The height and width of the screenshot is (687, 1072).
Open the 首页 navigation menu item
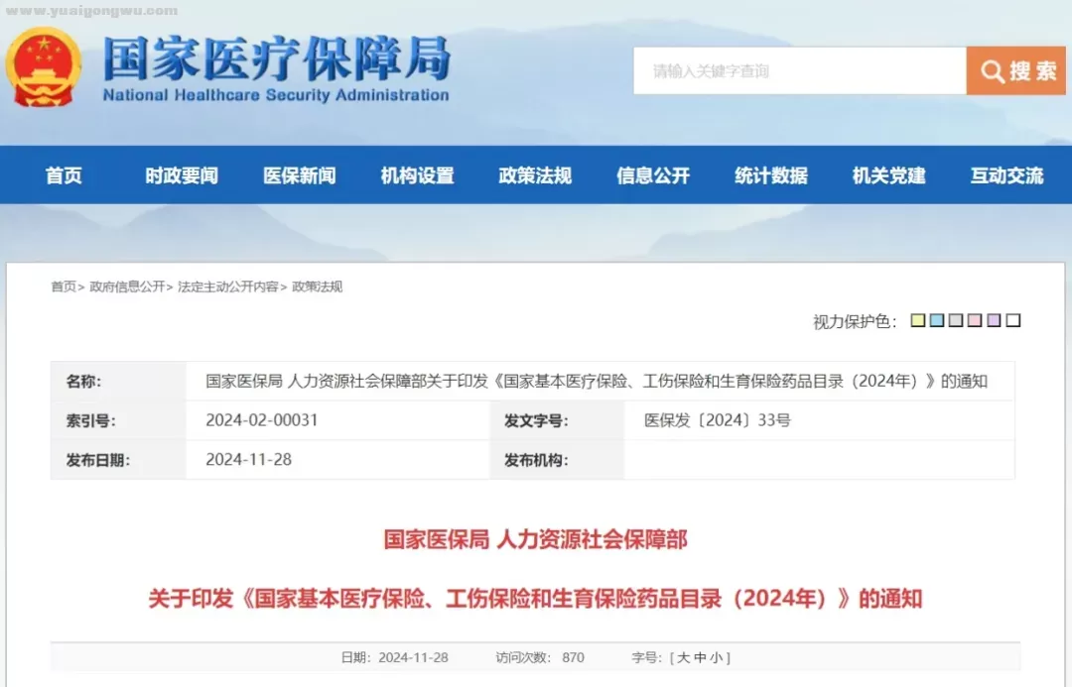pos(64,175)
